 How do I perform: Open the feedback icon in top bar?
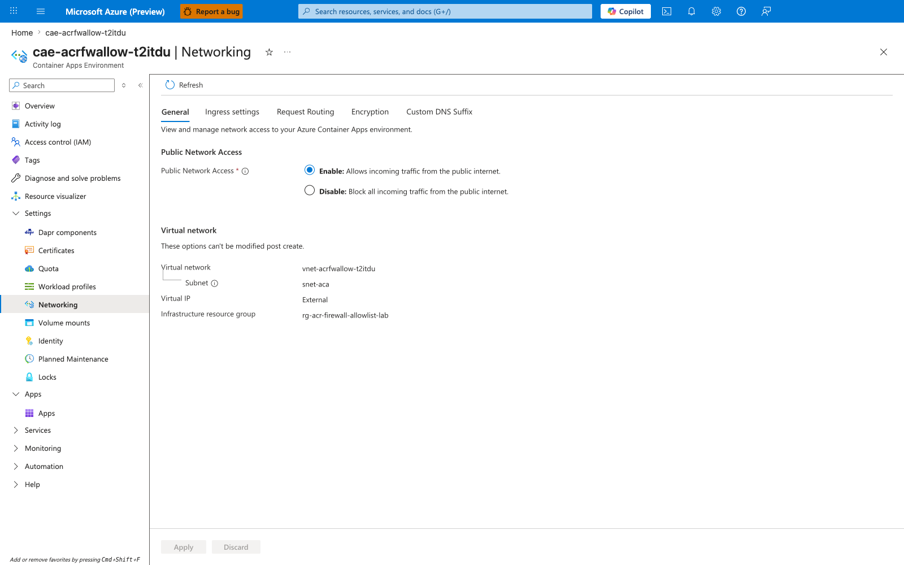(x=766, y=11)
